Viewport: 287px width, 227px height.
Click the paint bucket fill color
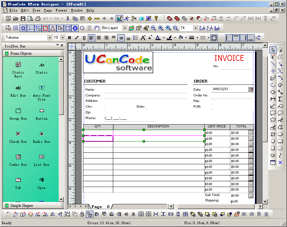pos(181,38)
